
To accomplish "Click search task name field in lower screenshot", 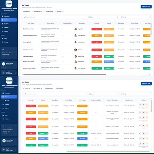I will (x=55, y=94).
